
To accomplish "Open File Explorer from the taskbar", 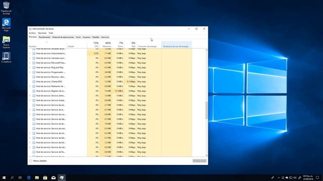I will point(37,177).
